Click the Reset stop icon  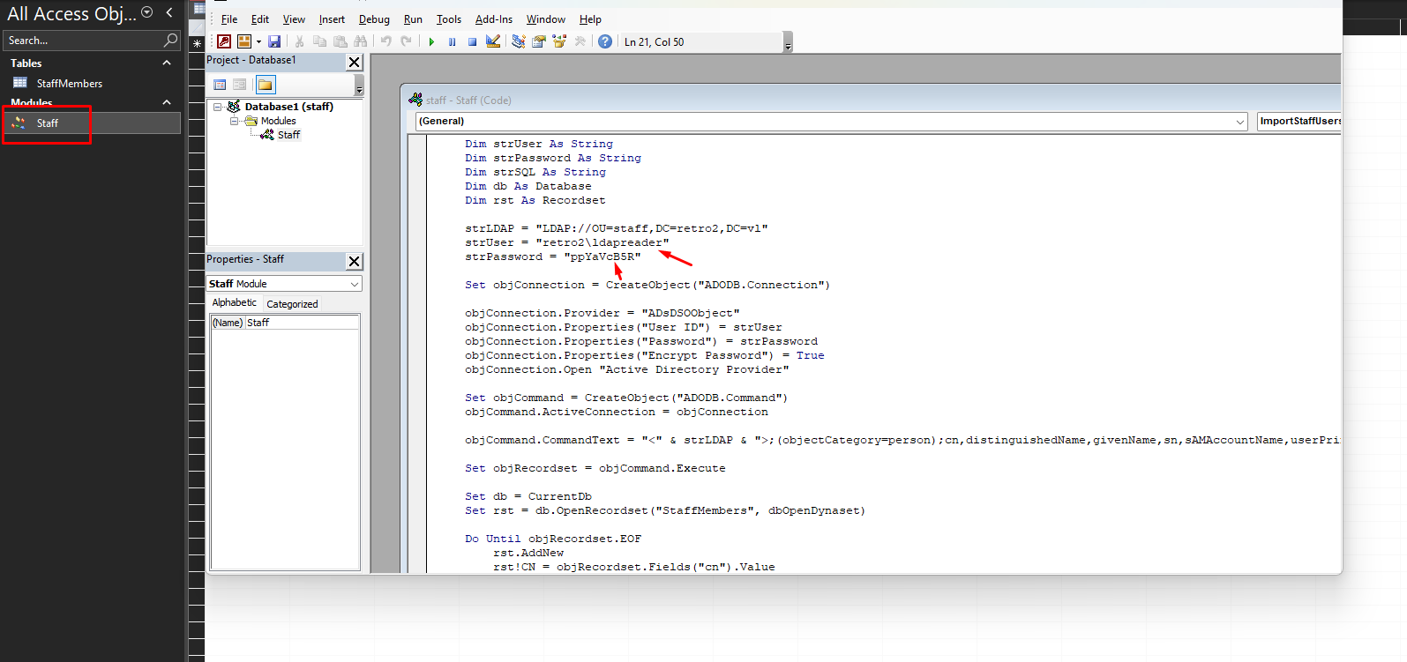point(472,41)
